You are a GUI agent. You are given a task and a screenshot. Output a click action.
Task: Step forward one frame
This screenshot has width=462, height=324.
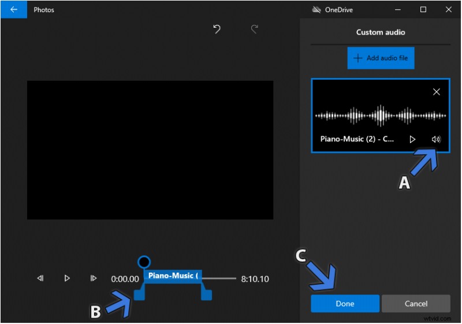click(93, 278)
